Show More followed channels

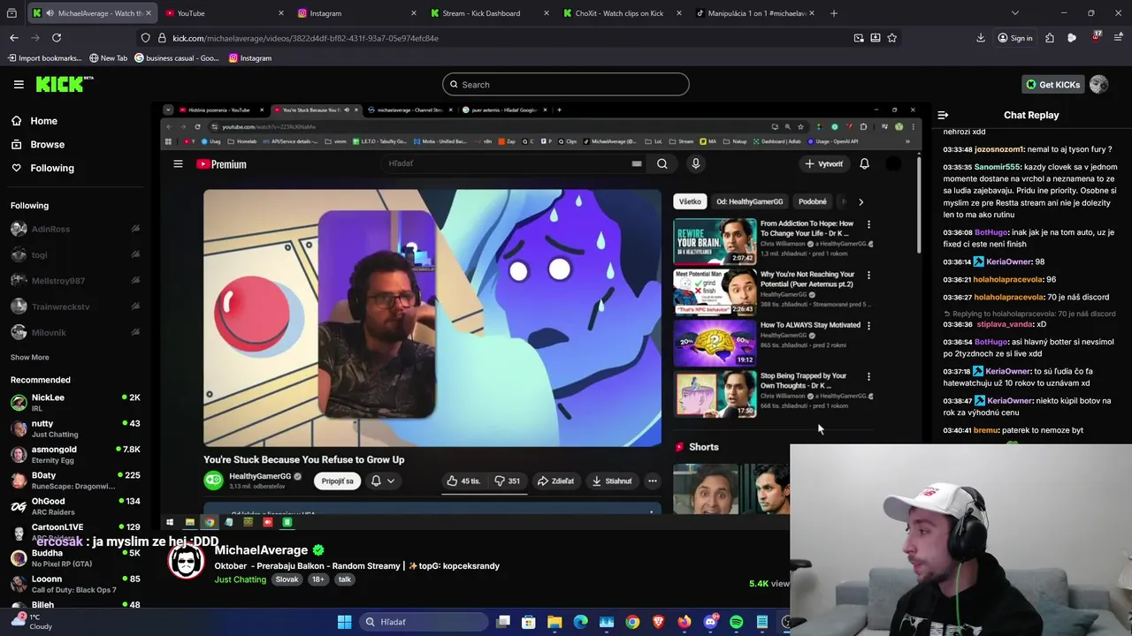pyautogui.click(x=29, y=357)
